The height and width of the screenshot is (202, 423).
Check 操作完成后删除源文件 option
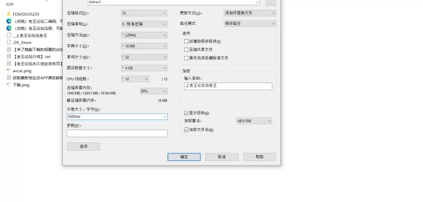pos(186,58)
